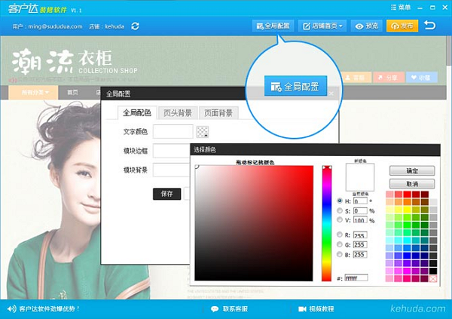The image size is (452, 319).
Task: Switch to the 全局配色 tab
Action: [x=137, y=112]
